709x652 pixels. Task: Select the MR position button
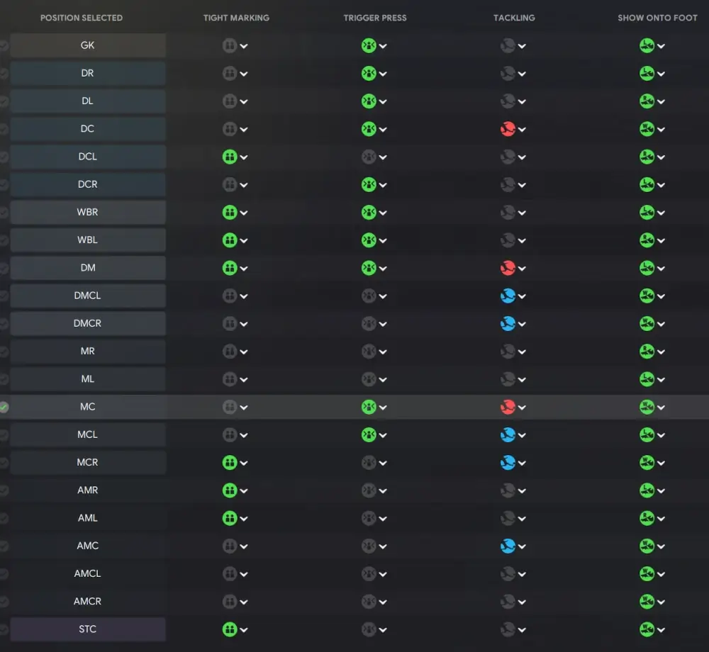click(88, 351)
